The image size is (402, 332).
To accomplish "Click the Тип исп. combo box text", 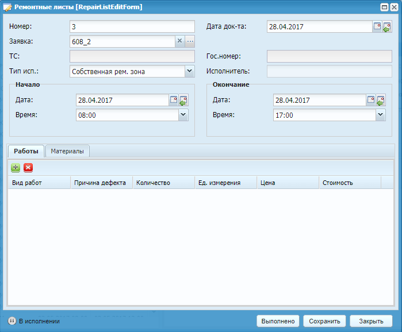I will (127, 71).
